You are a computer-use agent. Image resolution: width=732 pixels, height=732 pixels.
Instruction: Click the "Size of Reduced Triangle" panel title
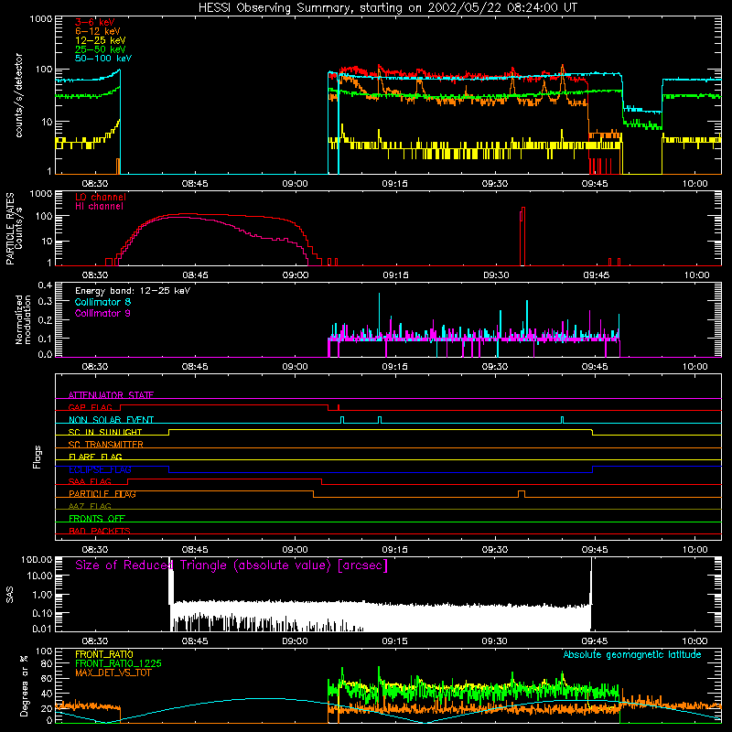pyautogui.click(x=231, y=565)
